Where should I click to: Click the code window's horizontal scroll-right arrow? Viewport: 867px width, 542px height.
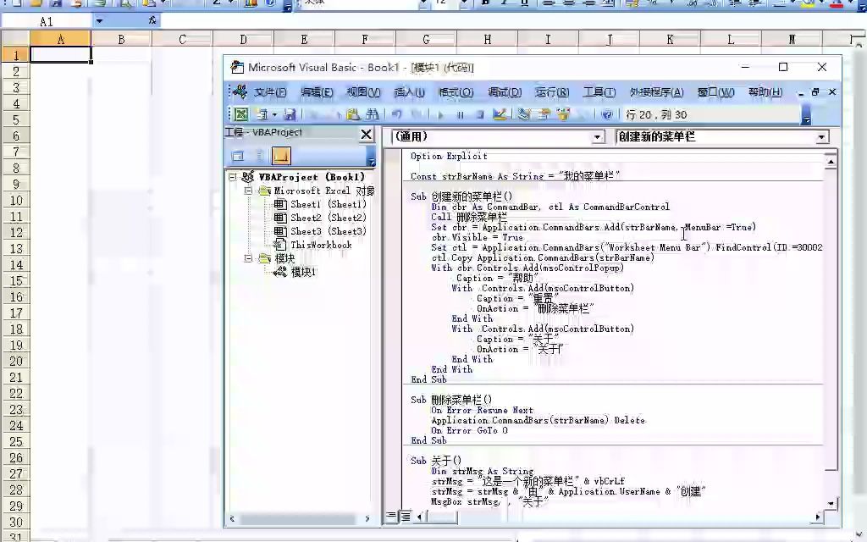[x=818, y=517]
